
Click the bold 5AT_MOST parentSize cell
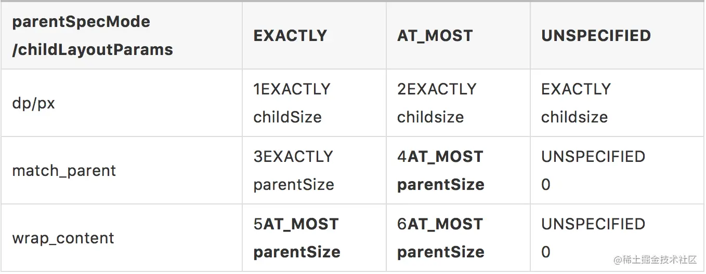(x=296, y=238)
